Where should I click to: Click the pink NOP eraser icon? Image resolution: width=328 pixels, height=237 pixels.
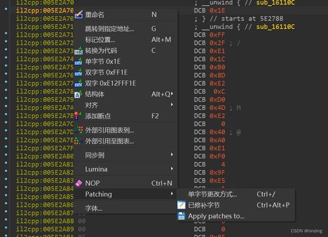click(79, 183)
